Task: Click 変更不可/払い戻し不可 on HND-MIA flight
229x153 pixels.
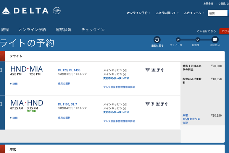Action: tap(116, 78)
